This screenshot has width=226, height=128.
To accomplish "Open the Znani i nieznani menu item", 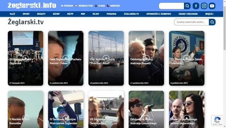I will (188, 14).
